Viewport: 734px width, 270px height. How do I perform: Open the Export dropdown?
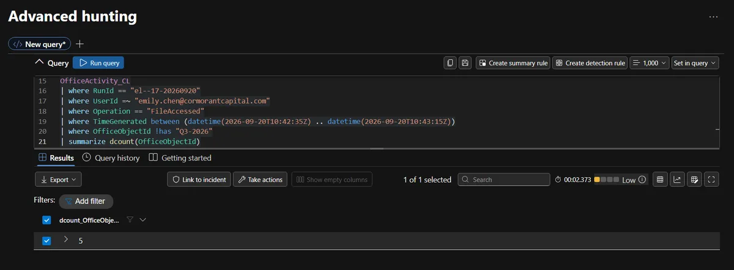click(x=59, y=180)
